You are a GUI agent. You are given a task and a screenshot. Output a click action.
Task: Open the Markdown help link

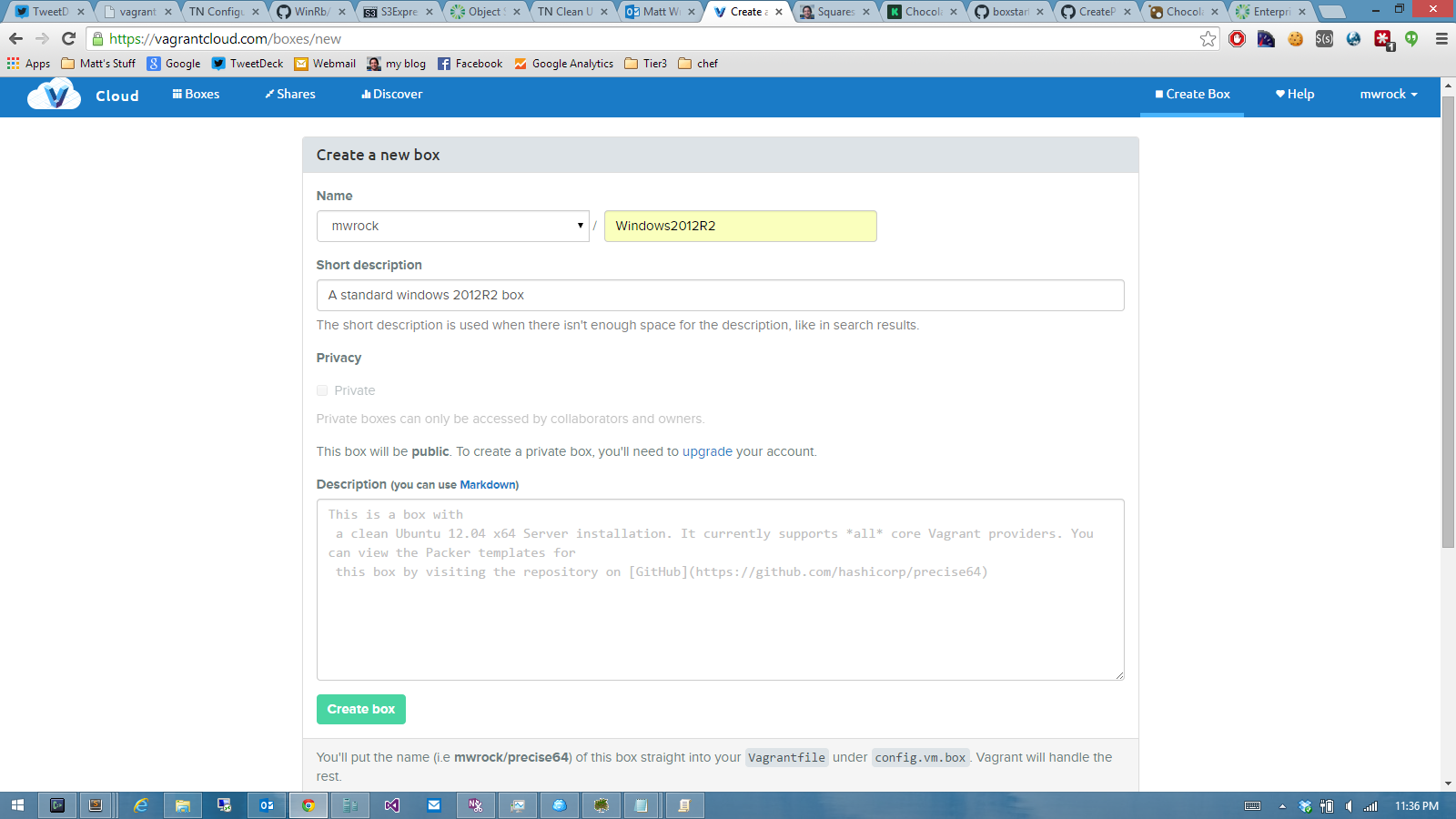point(488,485)
